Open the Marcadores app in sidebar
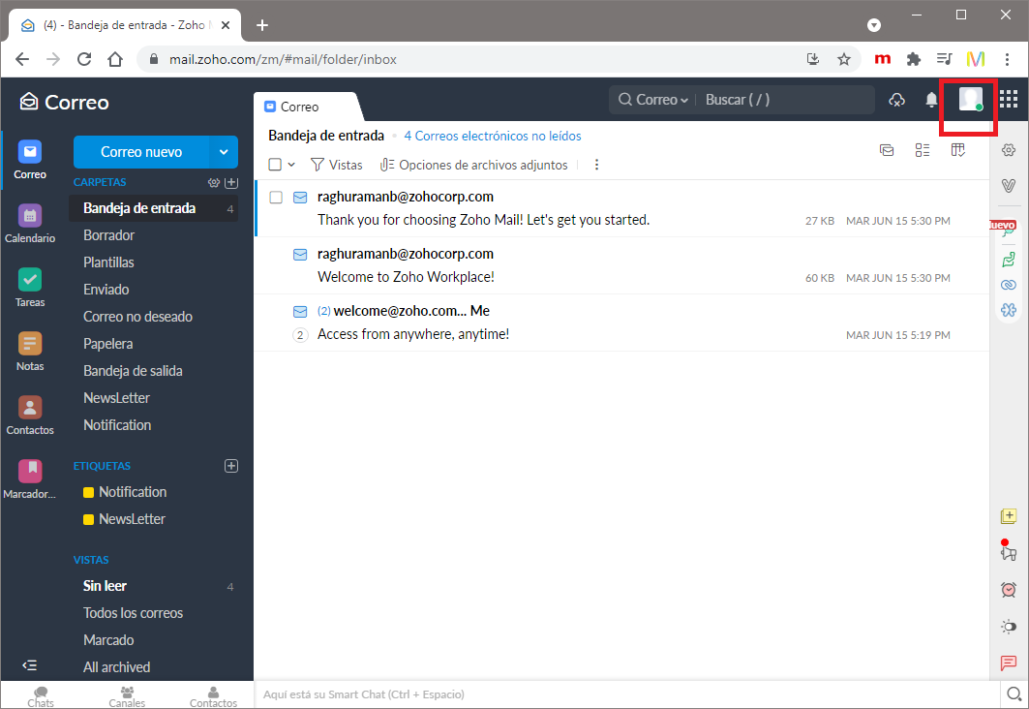Viewport: 1029px width, 709px height. (30, 479)
